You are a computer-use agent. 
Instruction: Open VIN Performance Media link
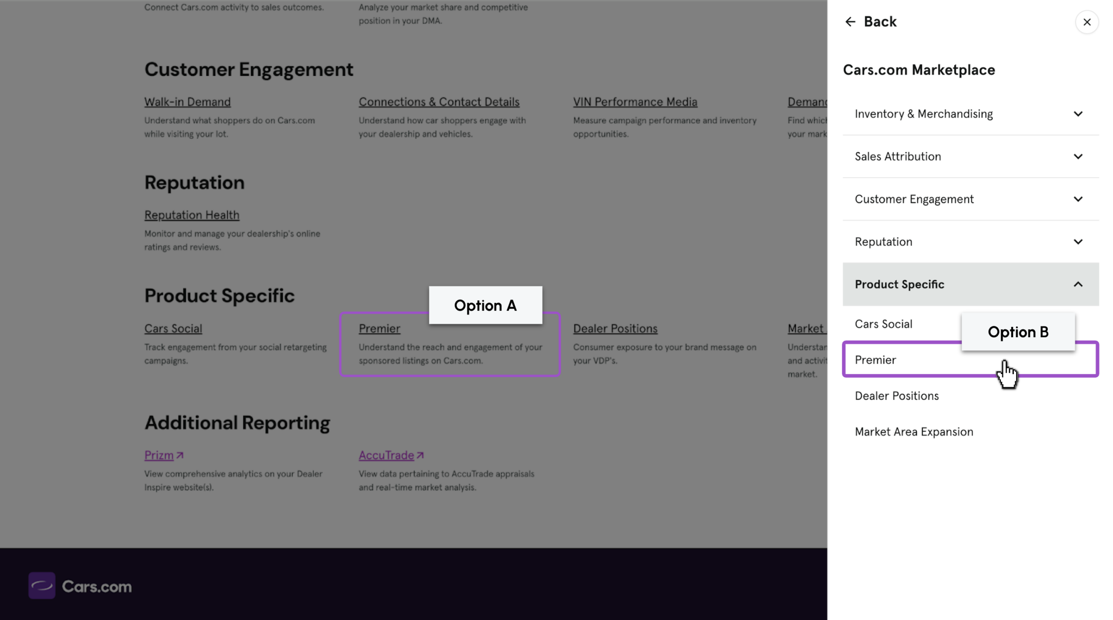[635, 102]
